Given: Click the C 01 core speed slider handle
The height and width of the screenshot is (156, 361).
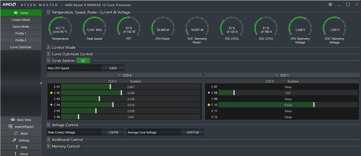Looking at the screenshot, I should pyautogui.click(x=110, y=87).
